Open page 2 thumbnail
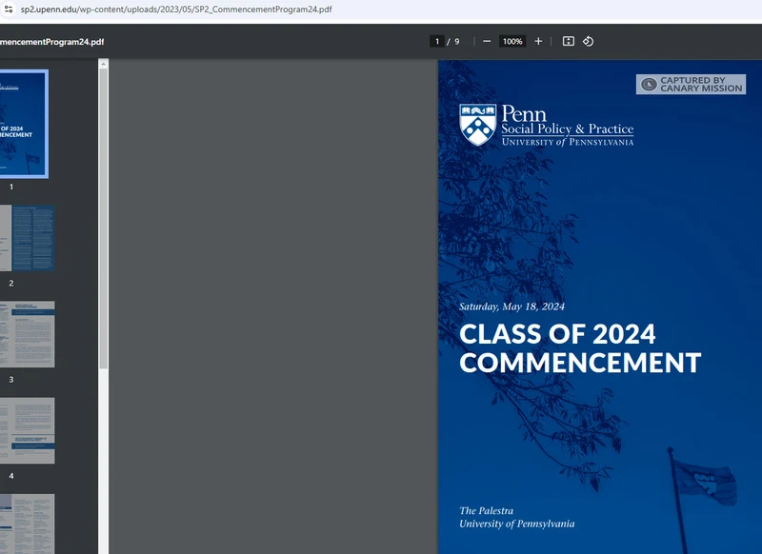This screenshot has height=554, width=762. coord(28,238)
